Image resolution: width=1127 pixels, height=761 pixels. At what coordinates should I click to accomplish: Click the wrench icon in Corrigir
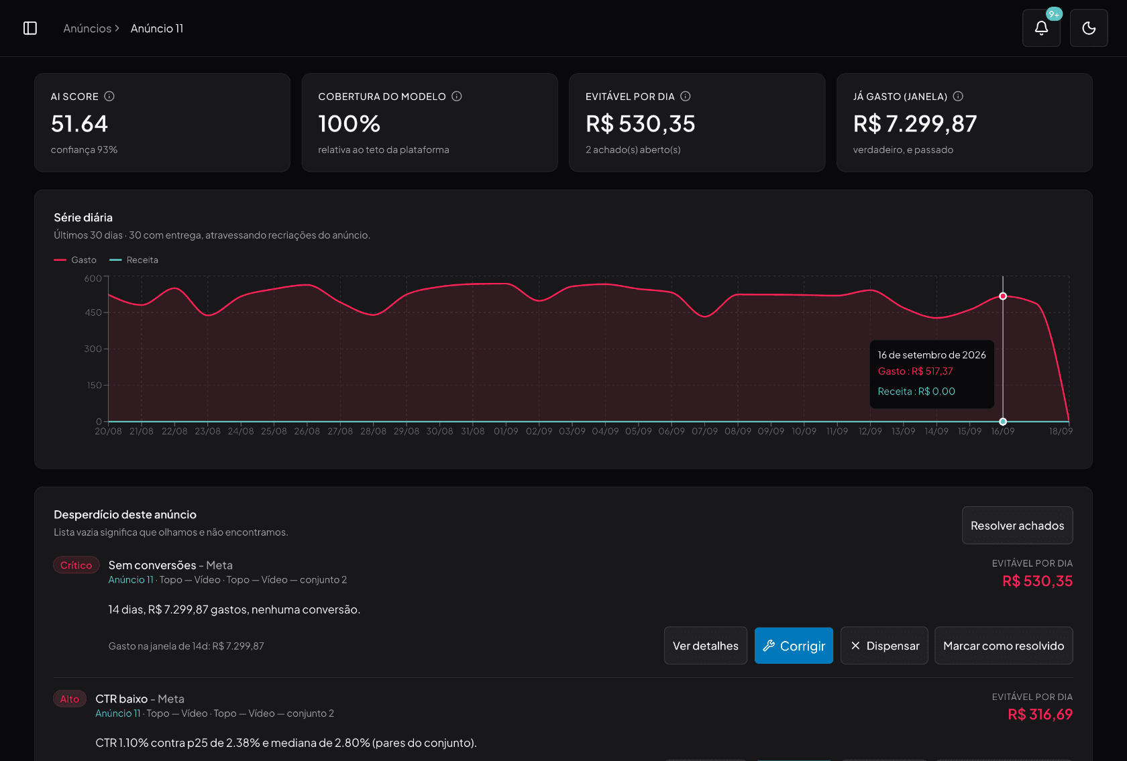pyautogui.click(x=769, y=646)
